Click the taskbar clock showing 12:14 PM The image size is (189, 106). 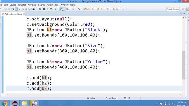coord(182,102)
